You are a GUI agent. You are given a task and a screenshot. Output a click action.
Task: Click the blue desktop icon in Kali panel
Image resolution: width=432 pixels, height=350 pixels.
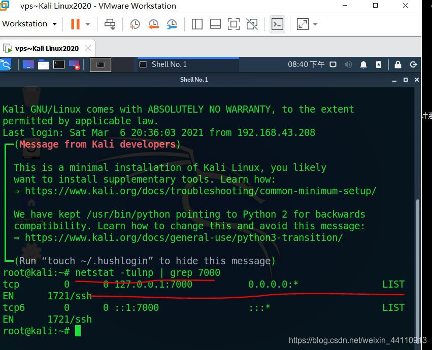(x=28, y=64)
